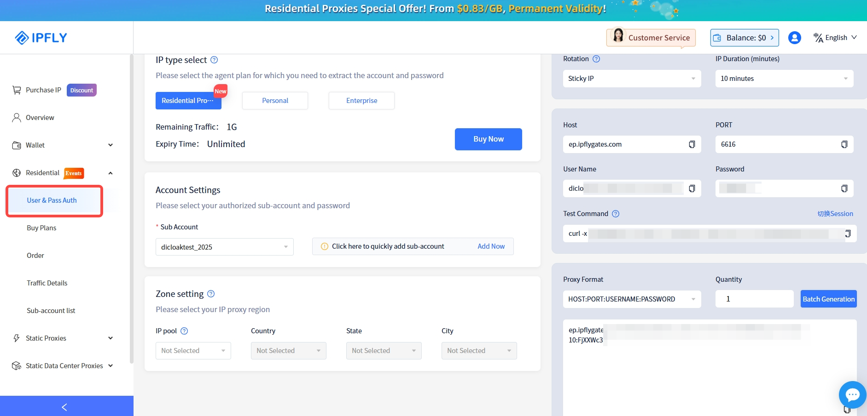Click the Purchase IP cart icon
The height and width of the screenshot is (416, 867).
click(17, 90)
